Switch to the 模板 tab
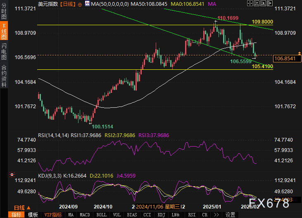Screen dimensions: 302x218 coord(33,215)
